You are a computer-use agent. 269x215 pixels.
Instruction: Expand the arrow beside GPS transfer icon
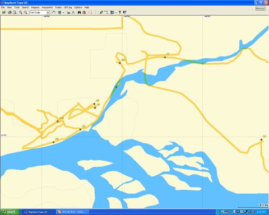point(116,12)
